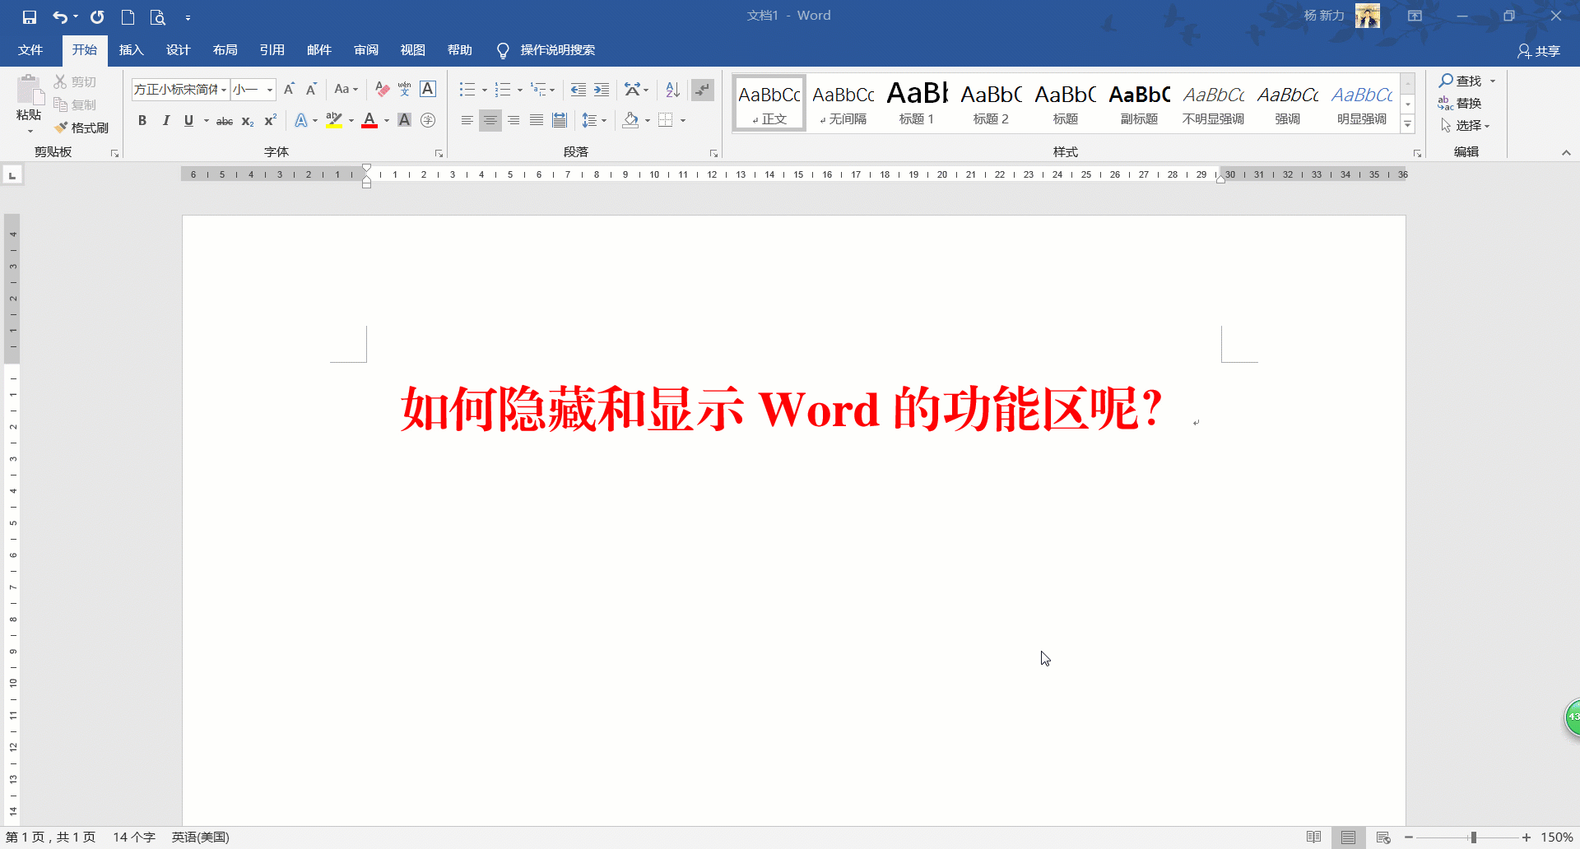
Task: Toggle show paragraph marks
Action: (x=702, y=90)
